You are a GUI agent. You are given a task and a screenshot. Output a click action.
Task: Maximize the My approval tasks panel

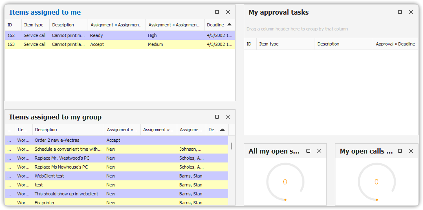400,12
